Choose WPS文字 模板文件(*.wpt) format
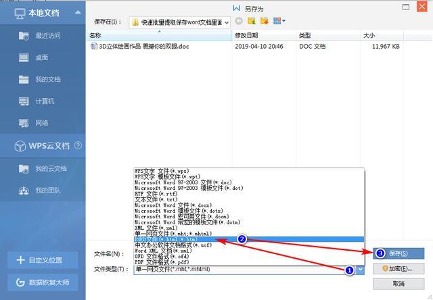The width and height of the screenshot is (433, 300). pyautogui.click(x=249, y=177)
